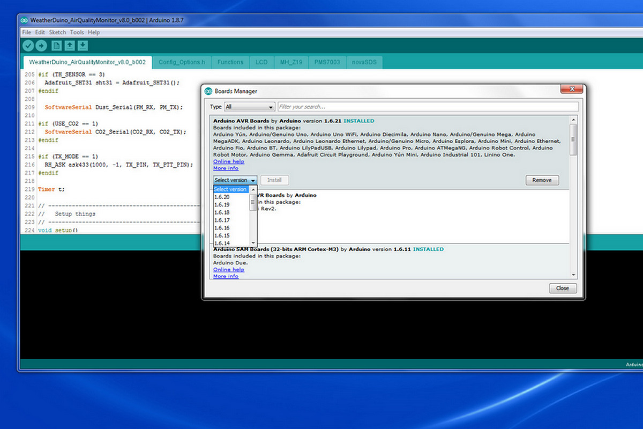Viewport: 643px width, 429px height.
Task: Click the Upload arrow toolbar icon
Action: pos(41,46)
